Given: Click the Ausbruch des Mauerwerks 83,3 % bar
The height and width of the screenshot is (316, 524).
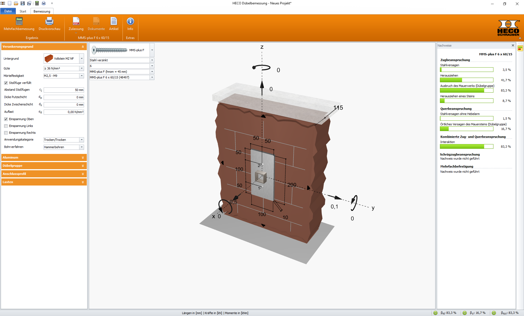Looking at the screenshot, I should click(467, 90).
